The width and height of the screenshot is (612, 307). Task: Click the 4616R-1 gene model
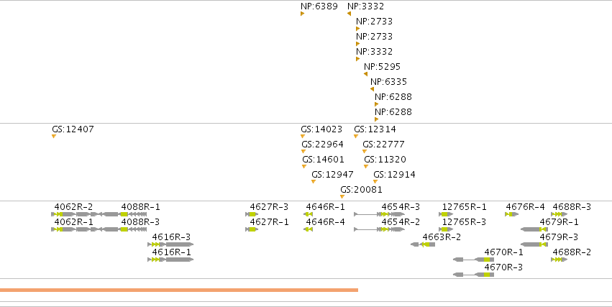point(170,260)
